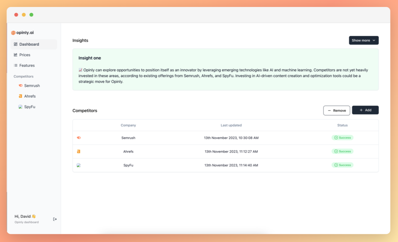Sort by the Last updated column header
398x242 pixels.
231,125
